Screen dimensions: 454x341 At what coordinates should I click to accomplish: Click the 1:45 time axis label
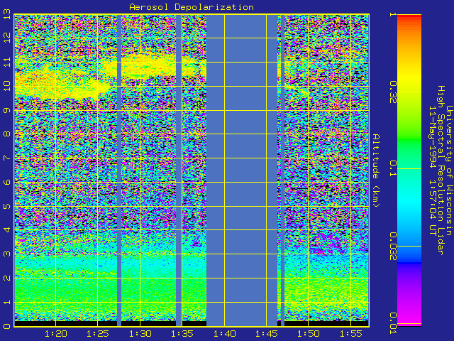click(x=267, y=334)
